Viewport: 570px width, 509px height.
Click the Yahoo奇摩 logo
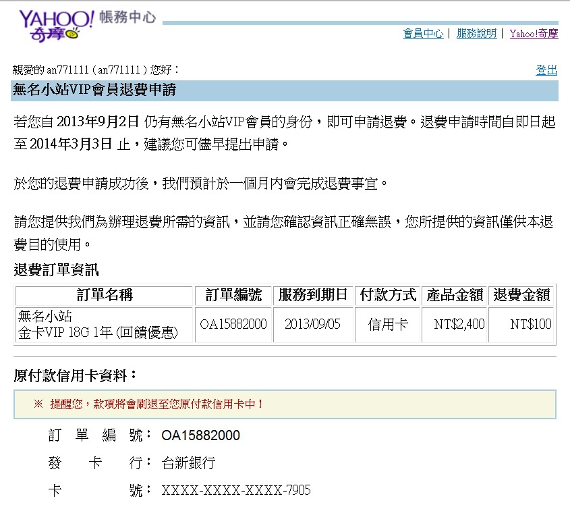(x=57, y=26)
